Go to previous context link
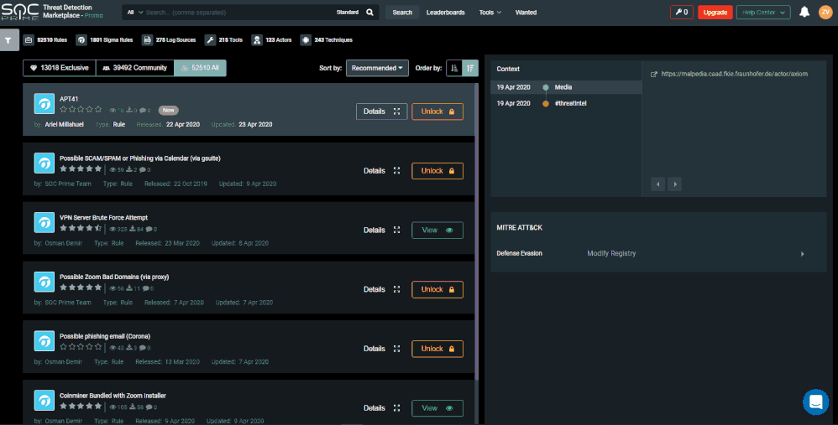The image size is (838, 425). pyautogui.click(x=658, y=184)
